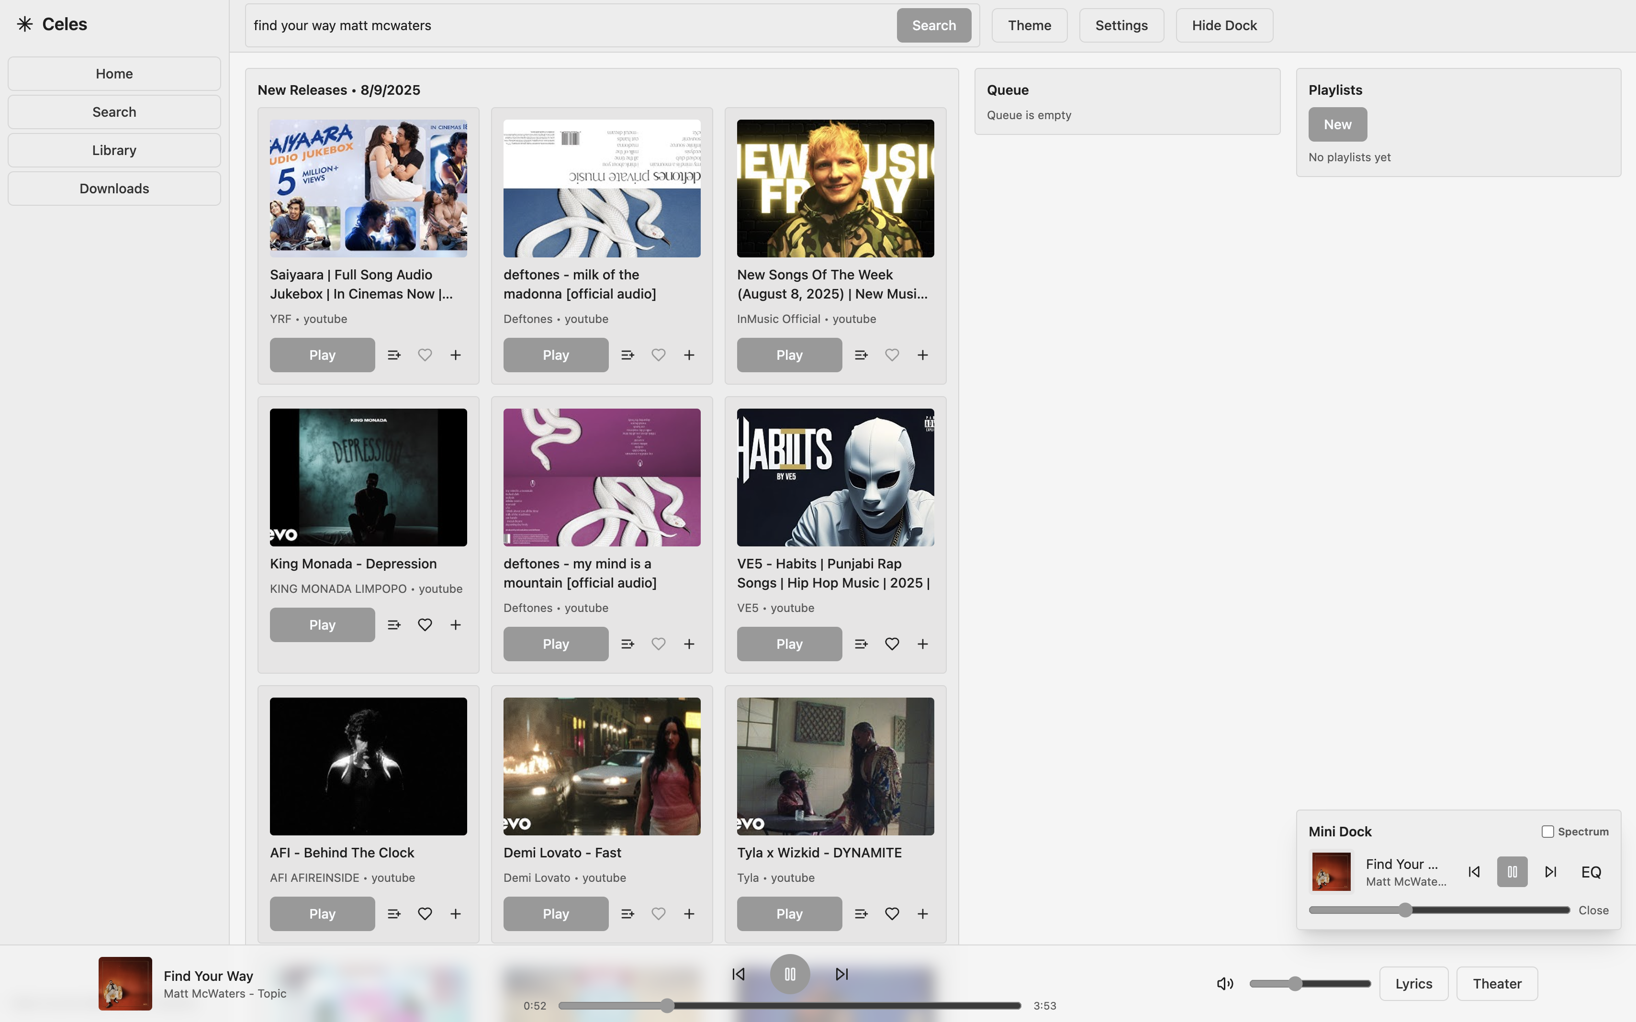Pause from the Mini Dock
This screenshot has width=1636, height=1022.
click(x=1513, y=872)
